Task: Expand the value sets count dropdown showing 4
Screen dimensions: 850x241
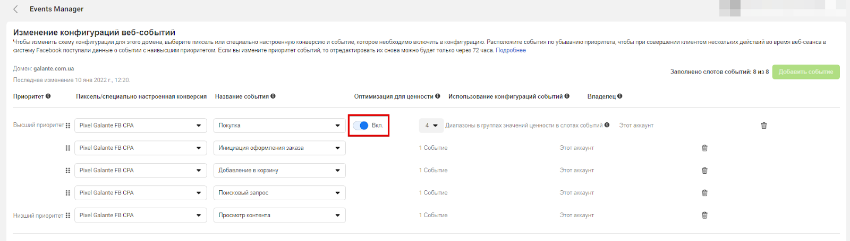Action: [431, 126]
